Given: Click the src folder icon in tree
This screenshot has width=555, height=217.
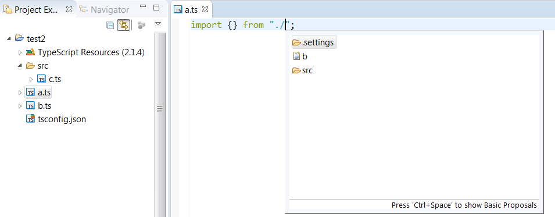Looking at the screenshot, I should (31, 66).
